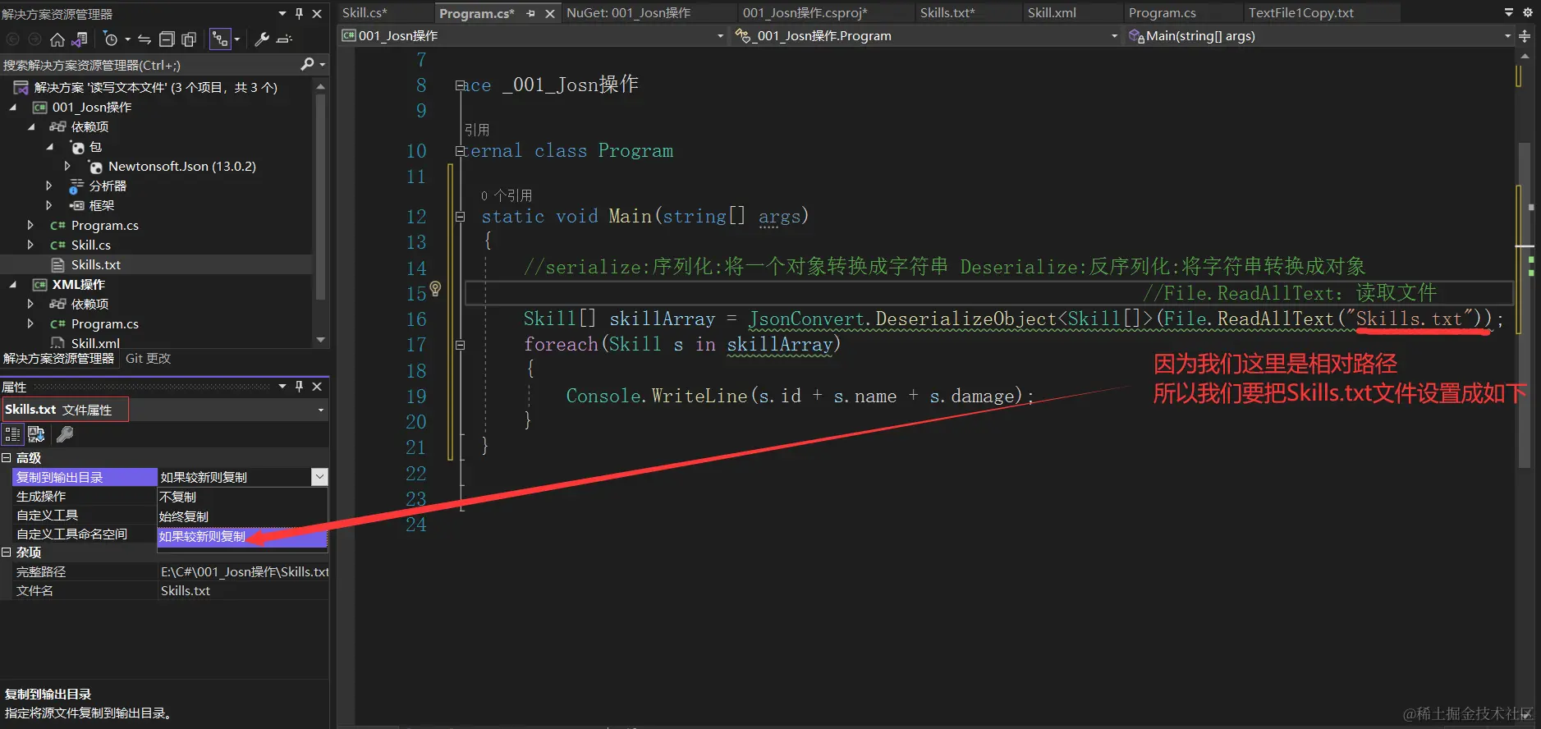Click Sync with Active Document arrows icon
Image resolution: width=1541 pixels, height=729 pixels.
[x=144, y=39]
